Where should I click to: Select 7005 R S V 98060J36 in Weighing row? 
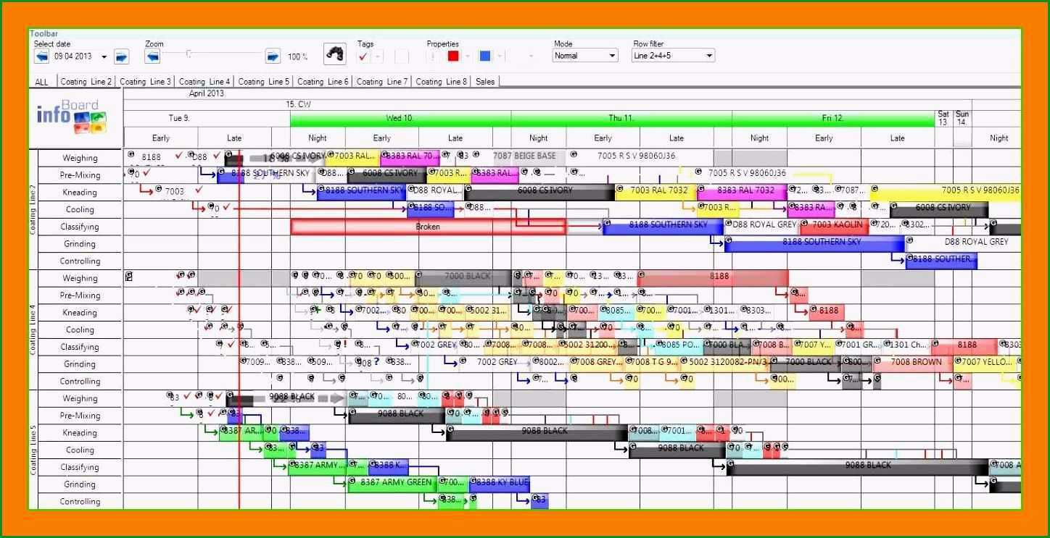point(635,156)
